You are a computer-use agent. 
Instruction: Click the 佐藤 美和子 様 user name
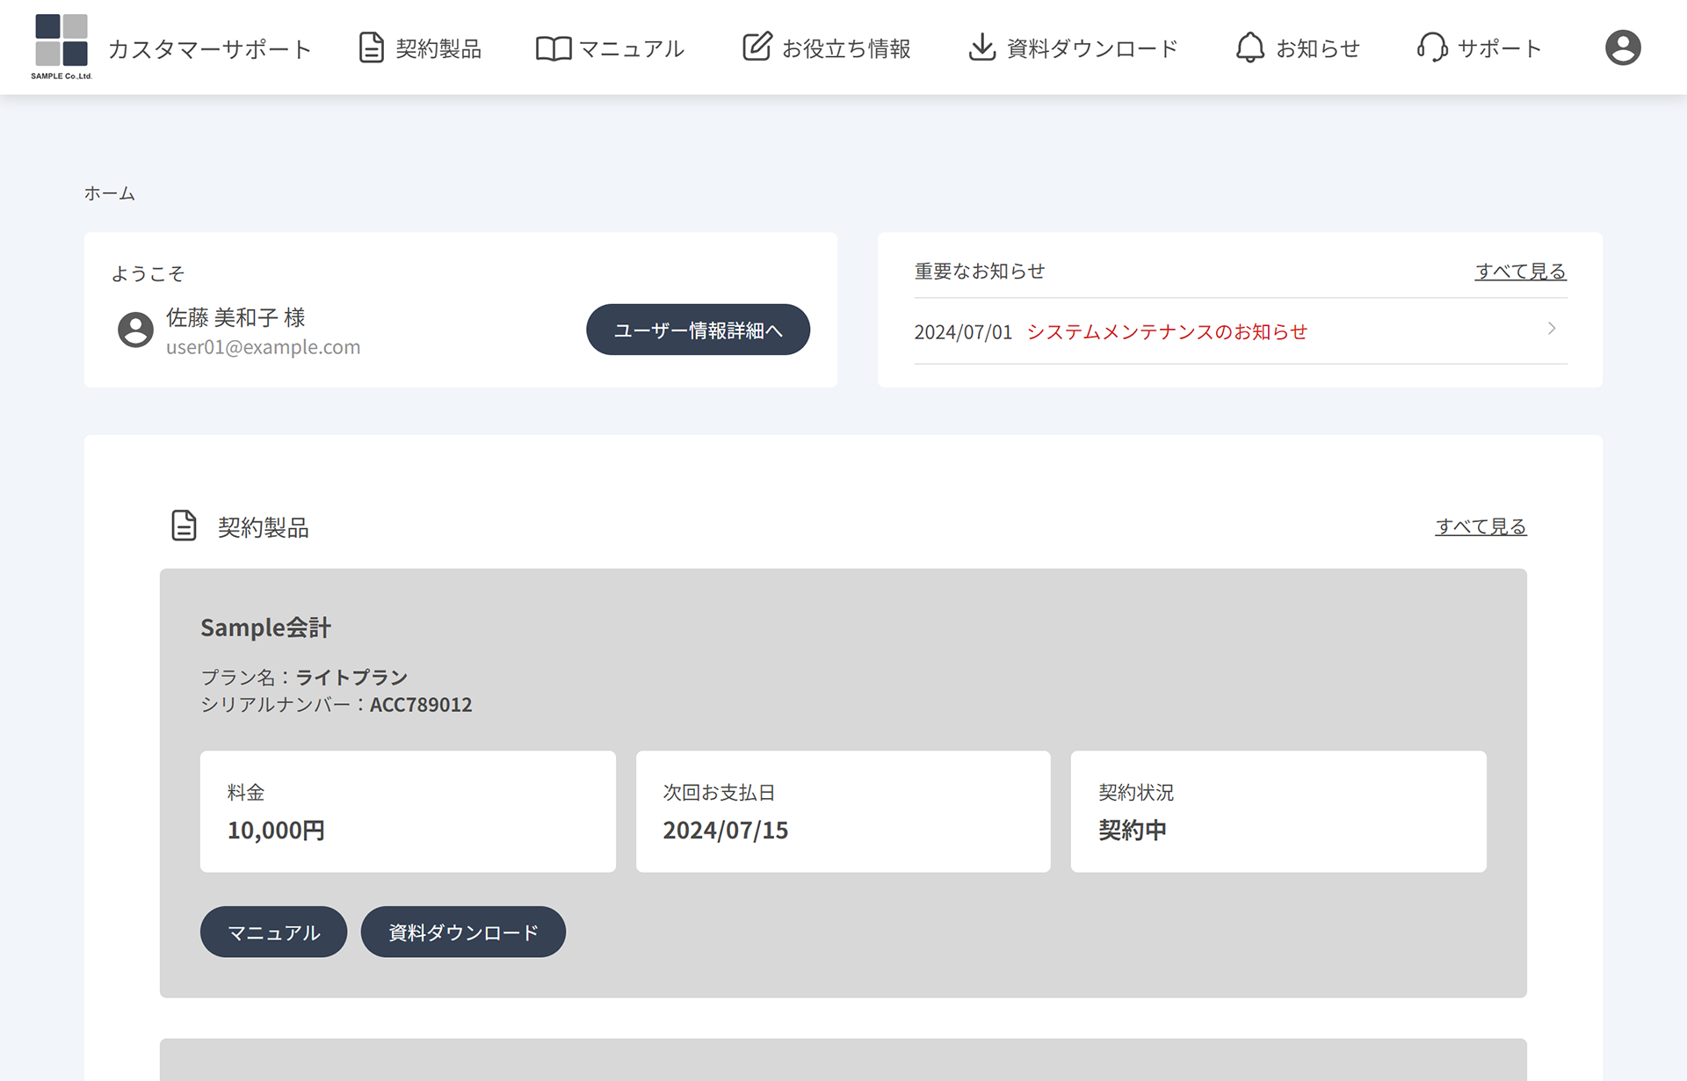[x=235, y=317]
